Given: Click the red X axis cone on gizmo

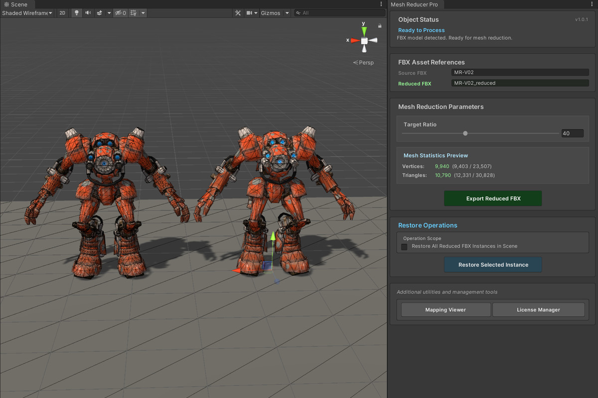Looking at the screenshot, I should [x=354, y=40].
